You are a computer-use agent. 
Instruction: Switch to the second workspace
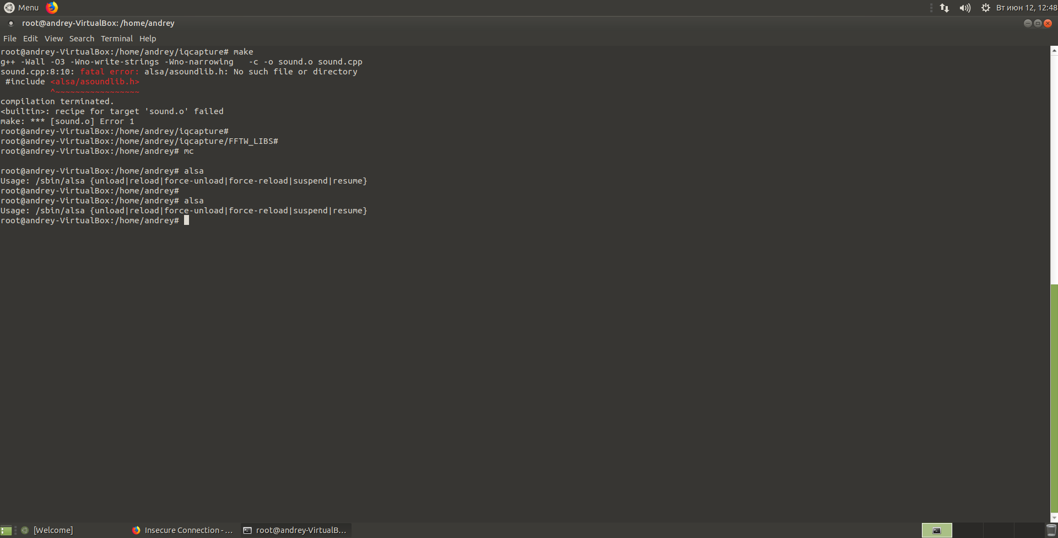click(968, 530)
